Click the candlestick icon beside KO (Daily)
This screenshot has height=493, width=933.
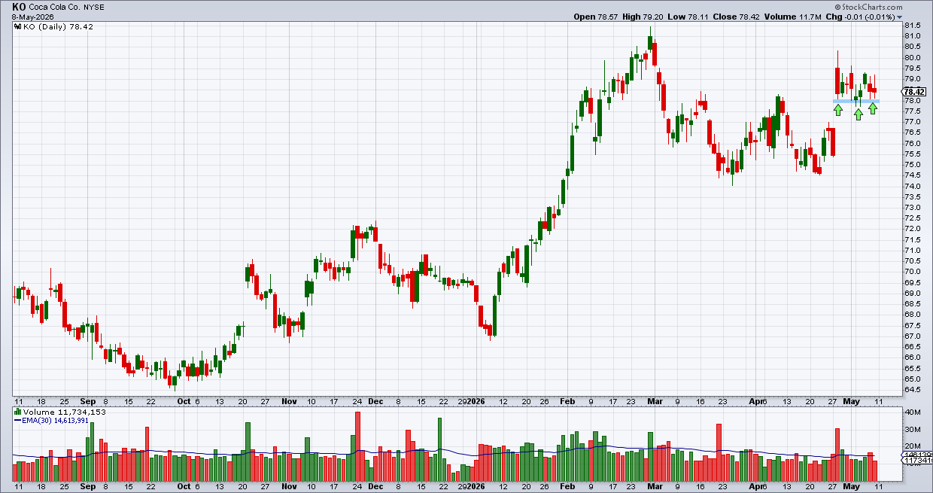point(19,26)
